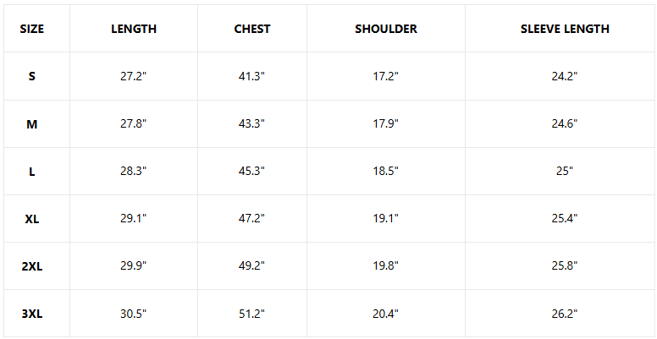Viewport: 657px width, 339px height.
Task: Click the 25" sleeve length cell
Action: click(565, 171)
